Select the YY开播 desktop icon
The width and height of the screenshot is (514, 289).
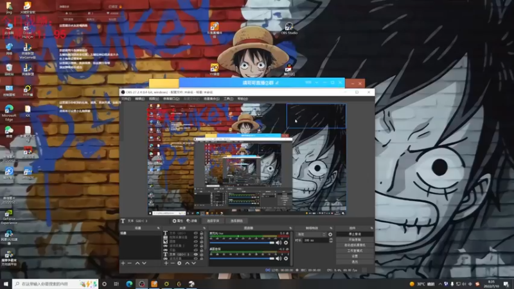28,91
